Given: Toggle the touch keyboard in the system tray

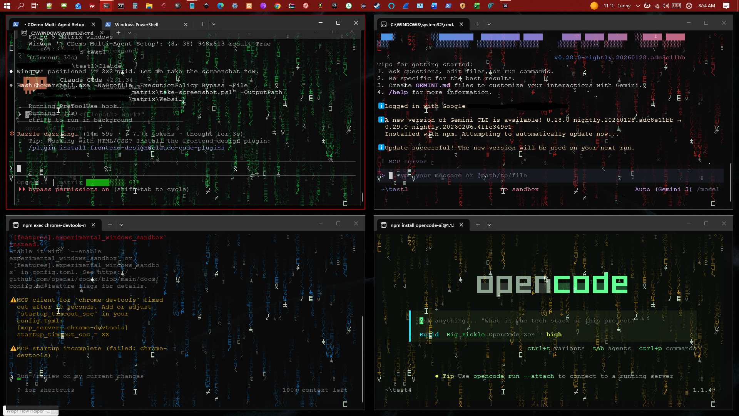Looking at the screenshot, I should 677,6.
